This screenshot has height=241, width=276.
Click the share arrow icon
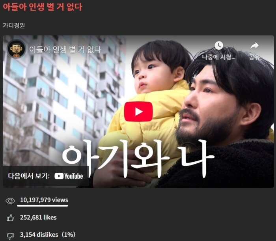pyautogui.click(x=254, y=46)
